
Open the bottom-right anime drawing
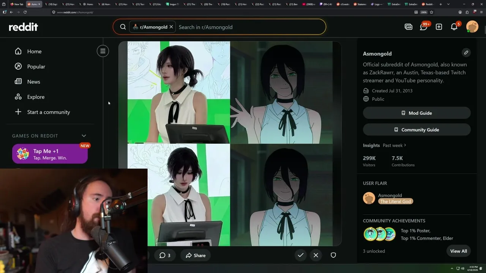[x=281, y=195]
